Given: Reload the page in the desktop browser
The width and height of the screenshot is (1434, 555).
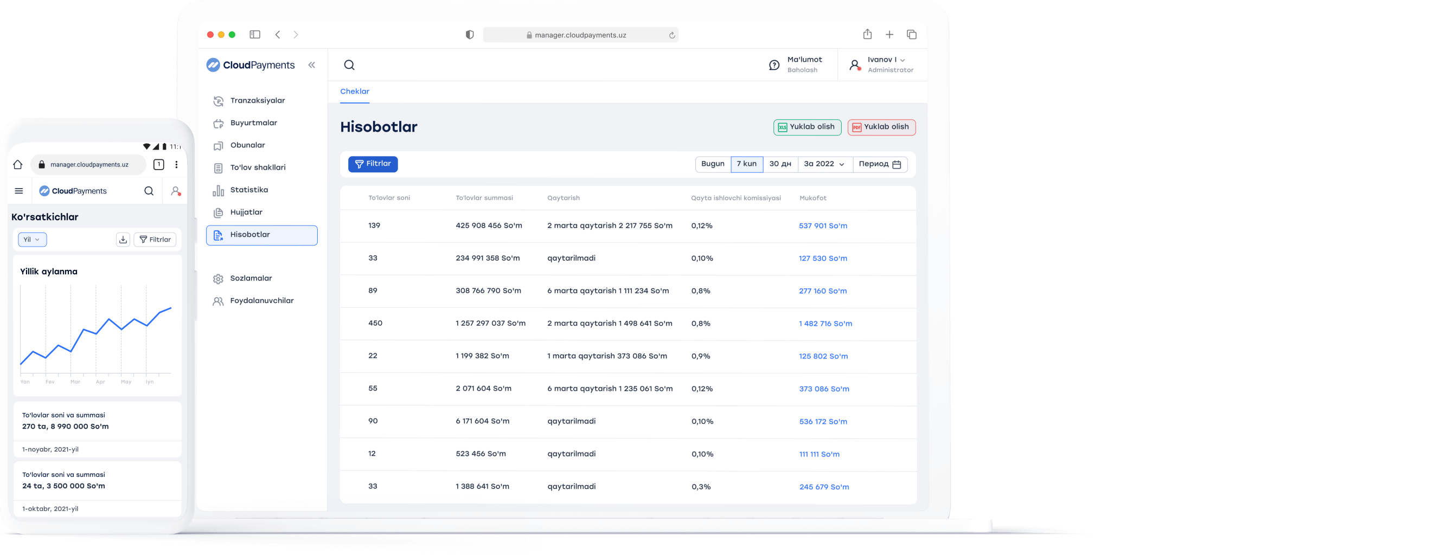Looking at the screenshot, I should click(672, 35).
